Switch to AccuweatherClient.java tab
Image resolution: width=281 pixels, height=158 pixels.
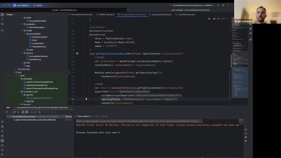coord(160,14)
